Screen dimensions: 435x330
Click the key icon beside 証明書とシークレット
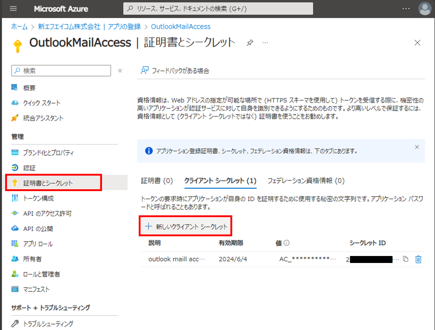(x=15, y=183)
